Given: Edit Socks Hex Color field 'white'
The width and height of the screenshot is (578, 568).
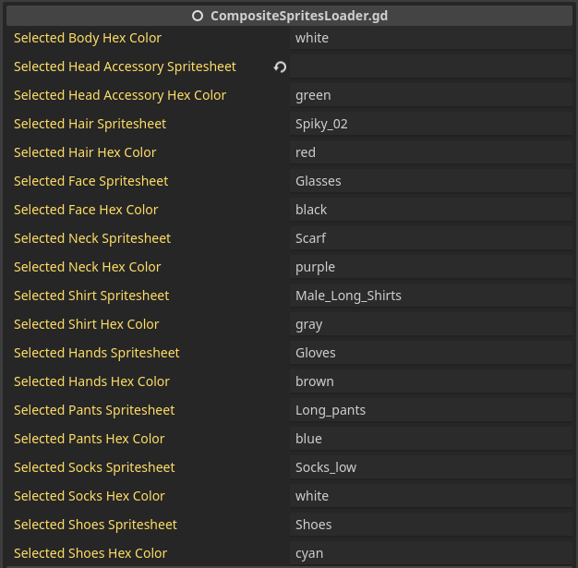Looking at the screenshot, I should [x=431, y=496].
